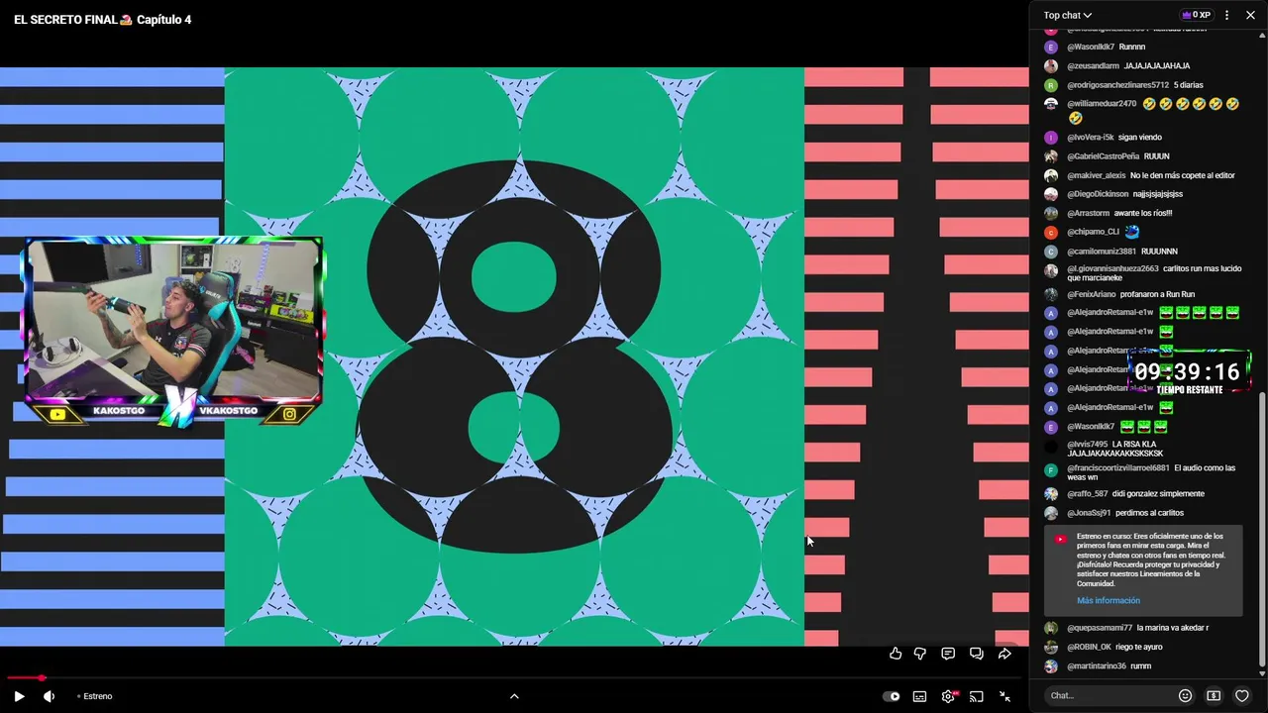Click the avatar of @ROBIN_OK
Viewport: 1268px width, 713px height.
point(1051,647)
